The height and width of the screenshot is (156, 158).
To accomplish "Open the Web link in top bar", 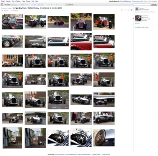I will 33,1.
